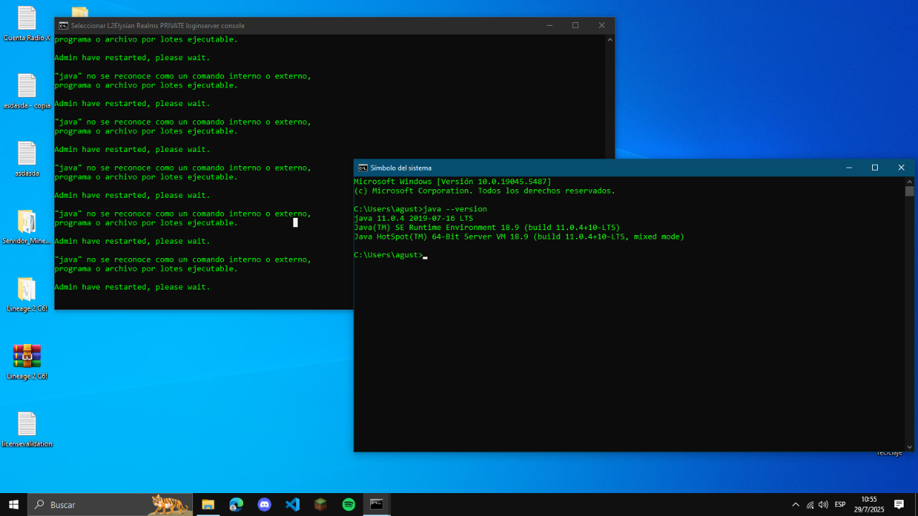The width and height of the screenshot is (918, 516).
Task: Select the asdasda - copia desktop file
Action: [27, 91]
